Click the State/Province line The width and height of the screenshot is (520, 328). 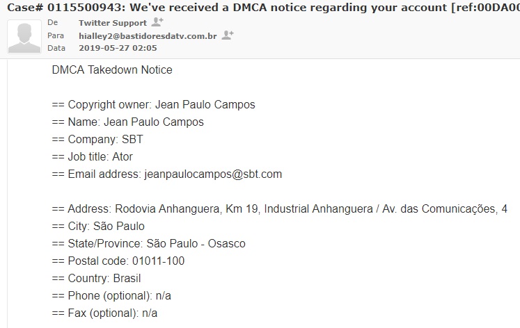(x=148, y=244)
